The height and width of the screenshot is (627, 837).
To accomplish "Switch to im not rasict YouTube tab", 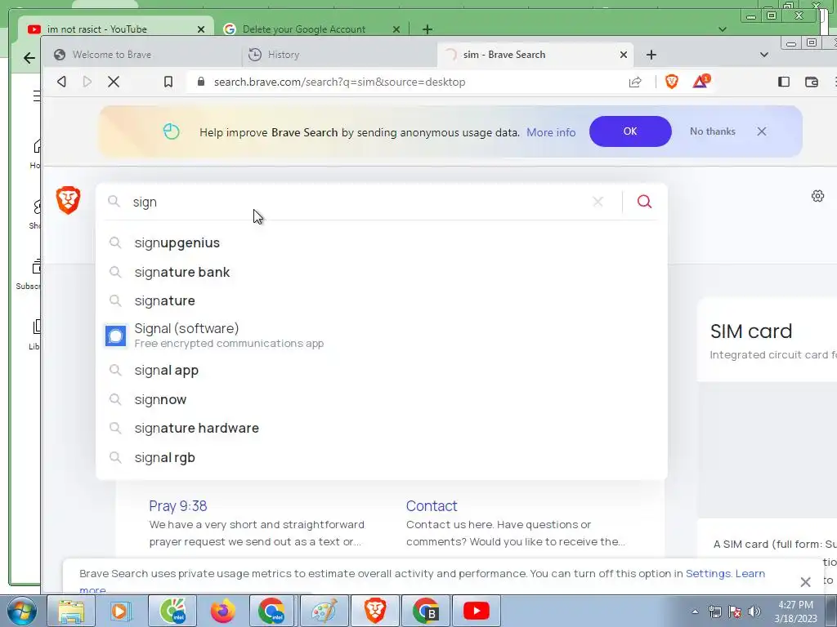I will pos(116,29).
